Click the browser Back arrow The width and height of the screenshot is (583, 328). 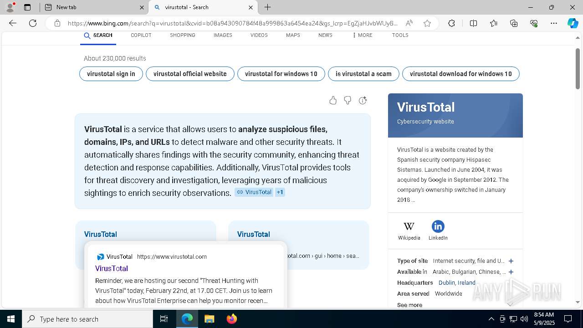point(13,23)
